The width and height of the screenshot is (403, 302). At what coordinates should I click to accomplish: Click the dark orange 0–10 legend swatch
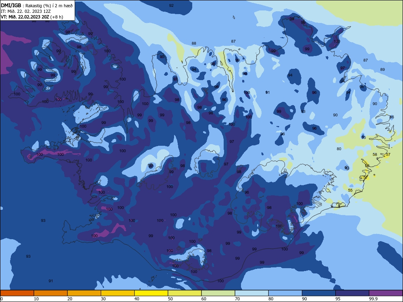[x=17, y=293]
